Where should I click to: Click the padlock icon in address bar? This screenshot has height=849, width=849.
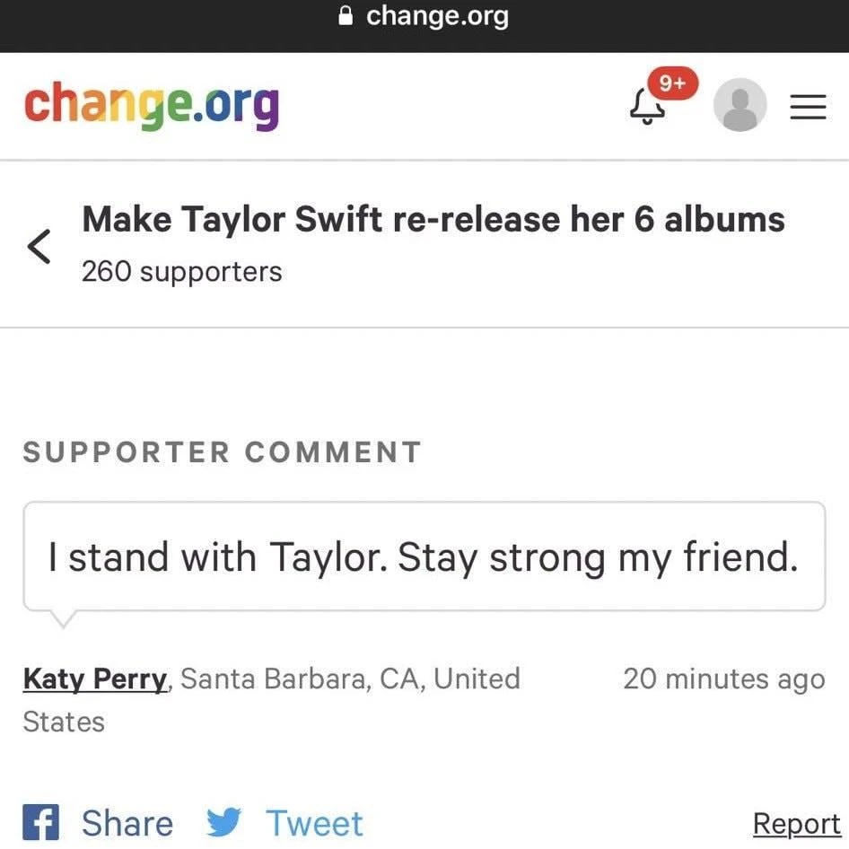[x=346, y=17]
